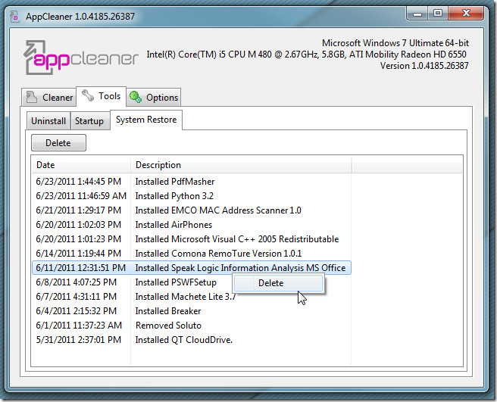Click the date 6/21/2011 1:29:17 PM
Viewport: 497px width, 402px height.
tap(79, 210)
